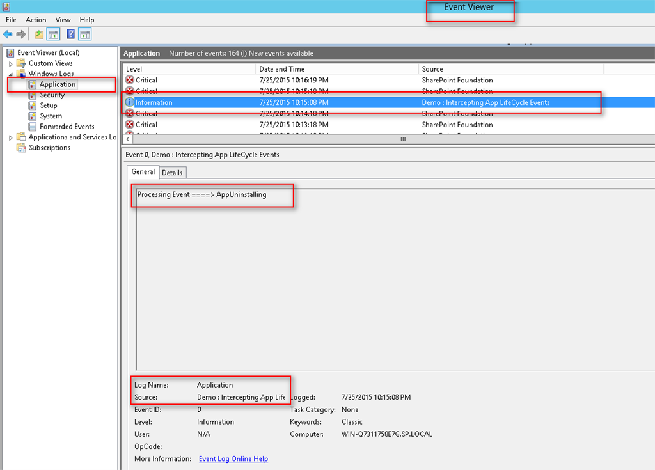Image resolution: width=655 pixels, height=470 pixels.
Task: Switch to the Details tab
Action: [x=172, y=173]
